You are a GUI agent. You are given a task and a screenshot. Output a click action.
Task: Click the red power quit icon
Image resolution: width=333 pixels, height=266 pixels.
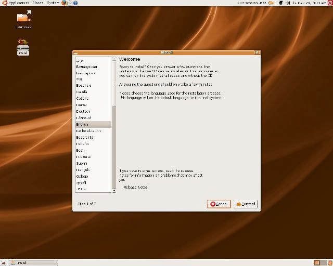pyautogui.click(x=330, y=3)
